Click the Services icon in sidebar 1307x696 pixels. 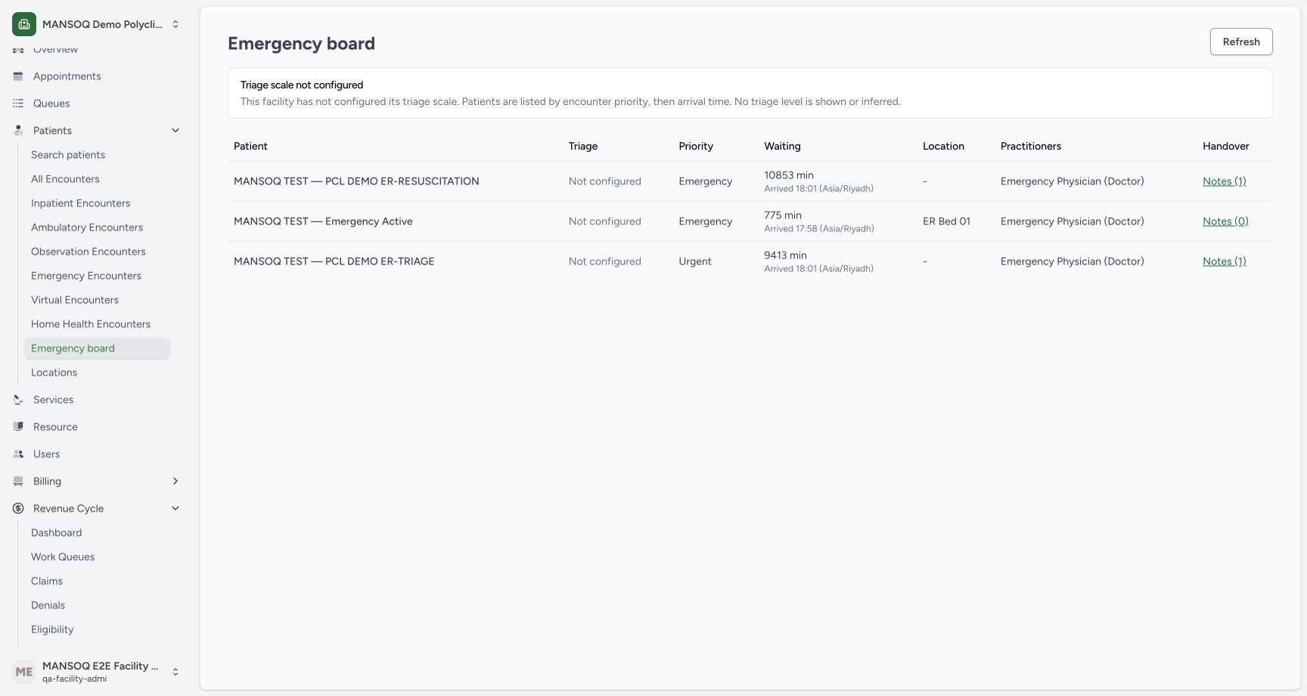coord(18,400)
